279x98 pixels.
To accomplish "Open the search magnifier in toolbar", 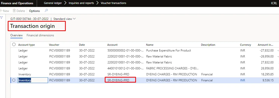I will (x=46, y=11).
